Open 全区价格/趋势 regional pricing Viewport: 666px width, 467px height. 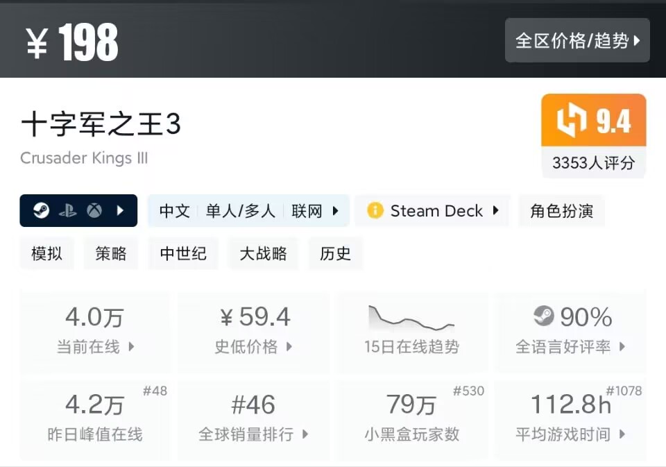[x=577, y=40]
